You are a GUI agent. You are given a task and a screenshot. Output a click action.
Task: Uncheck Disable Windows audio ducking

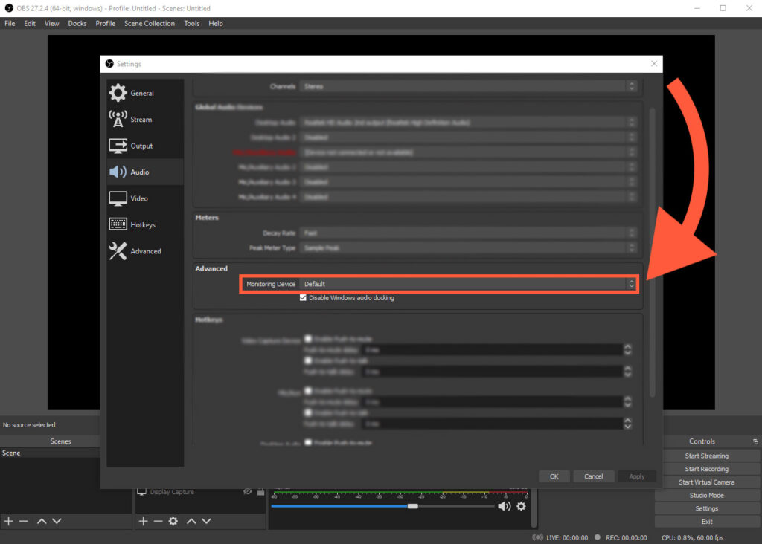(303, 297)
